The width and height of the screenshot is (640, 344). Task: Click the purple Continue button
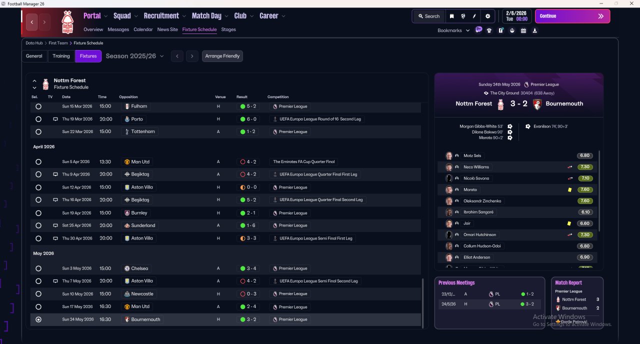click(572, 16)
